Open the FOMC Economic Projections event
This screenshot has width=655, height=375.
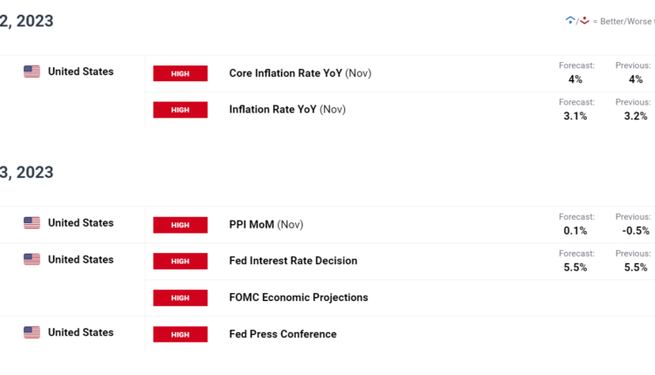pyautogui.click(x=298, y=297)
